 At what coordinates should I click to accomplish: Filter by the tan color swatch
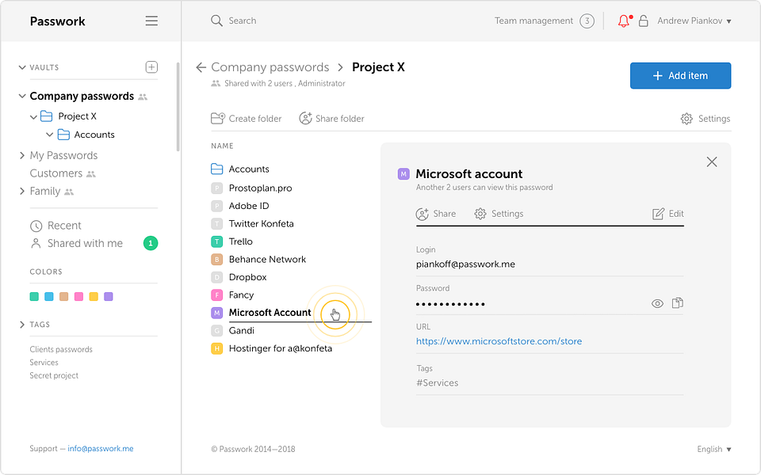click(63, 297)
